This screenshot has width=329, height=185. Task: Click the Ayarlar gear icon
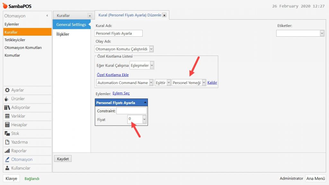(x=7, y=90)
